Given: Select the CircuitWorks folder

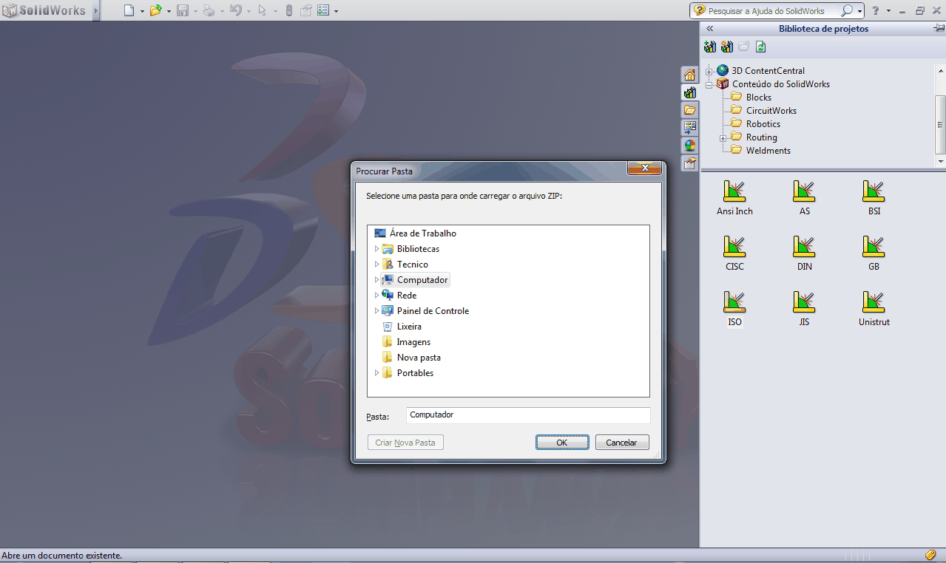Looking at the screenshot, I should point(763,111).
